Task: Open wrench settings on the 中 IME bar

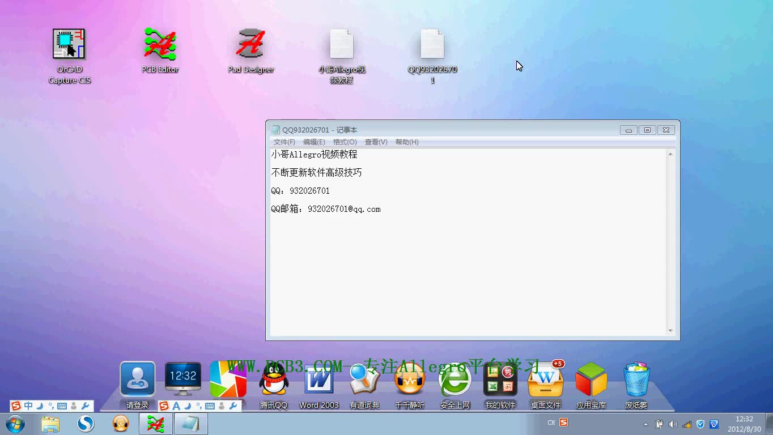Action: click(x=85, y=406)
